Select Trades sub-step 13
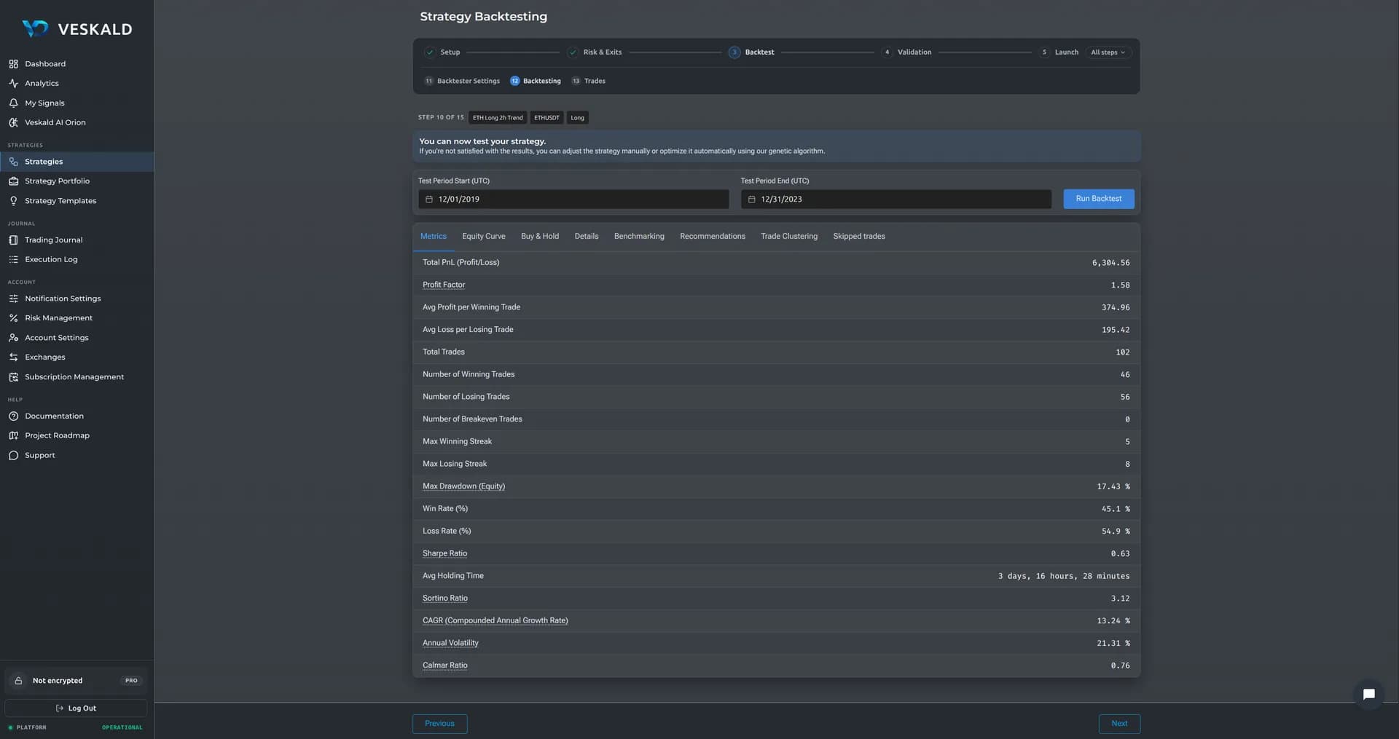The image size is (1399, 739). tap(588, 81)
